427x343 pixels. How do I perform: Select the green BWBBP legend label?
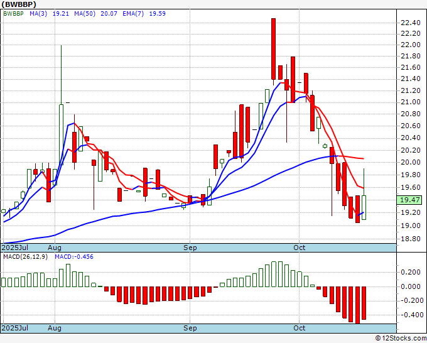pos(13,14)
